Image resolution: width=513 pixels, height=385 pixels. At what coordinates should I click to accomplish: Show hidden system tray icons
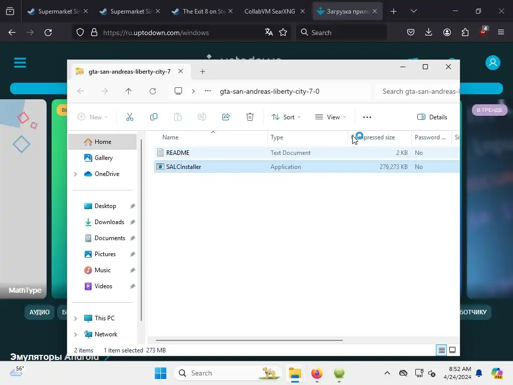pyautogui.click(x=387, y=373)
